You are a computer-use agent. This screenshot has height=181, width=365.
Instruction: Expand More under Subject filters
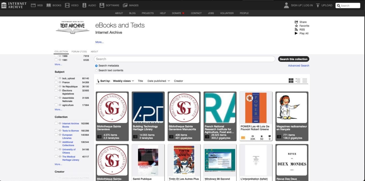[58, 110]
